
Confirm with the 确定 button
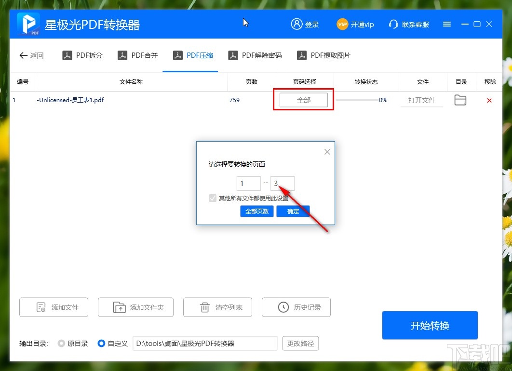tap(293, 212)
